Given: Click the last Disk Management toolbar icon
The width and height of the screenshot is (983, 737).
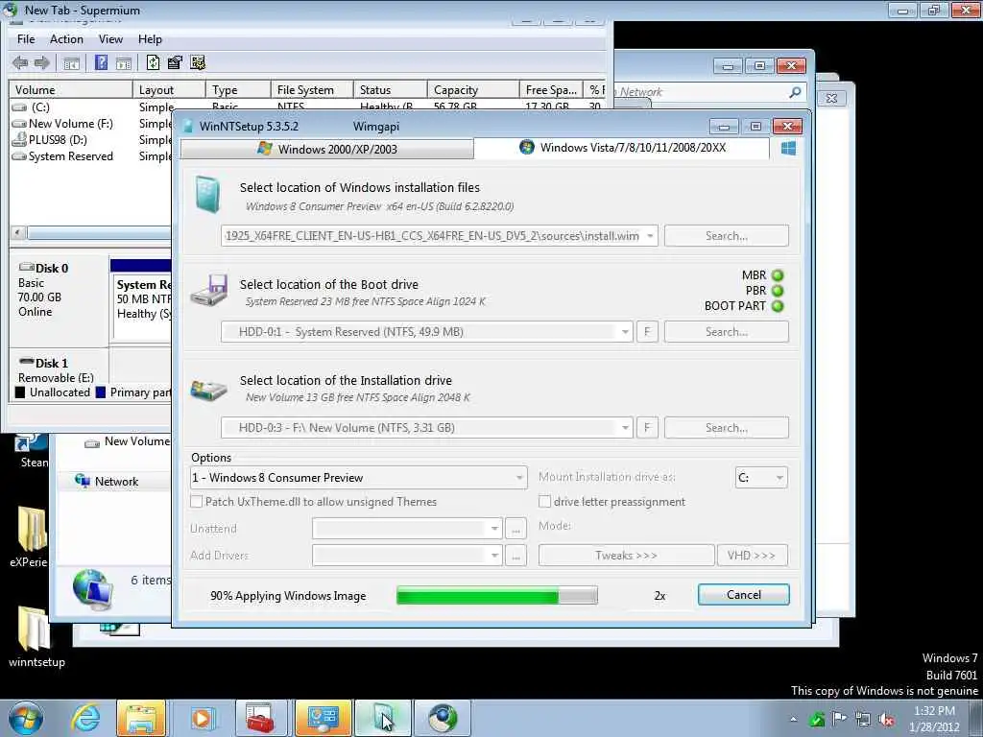Looking at the screenshot, I should pos(198,62).
